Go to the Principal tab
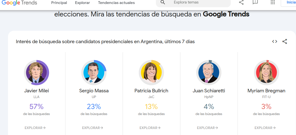The image size is (296, 135). tap(59, 3)
